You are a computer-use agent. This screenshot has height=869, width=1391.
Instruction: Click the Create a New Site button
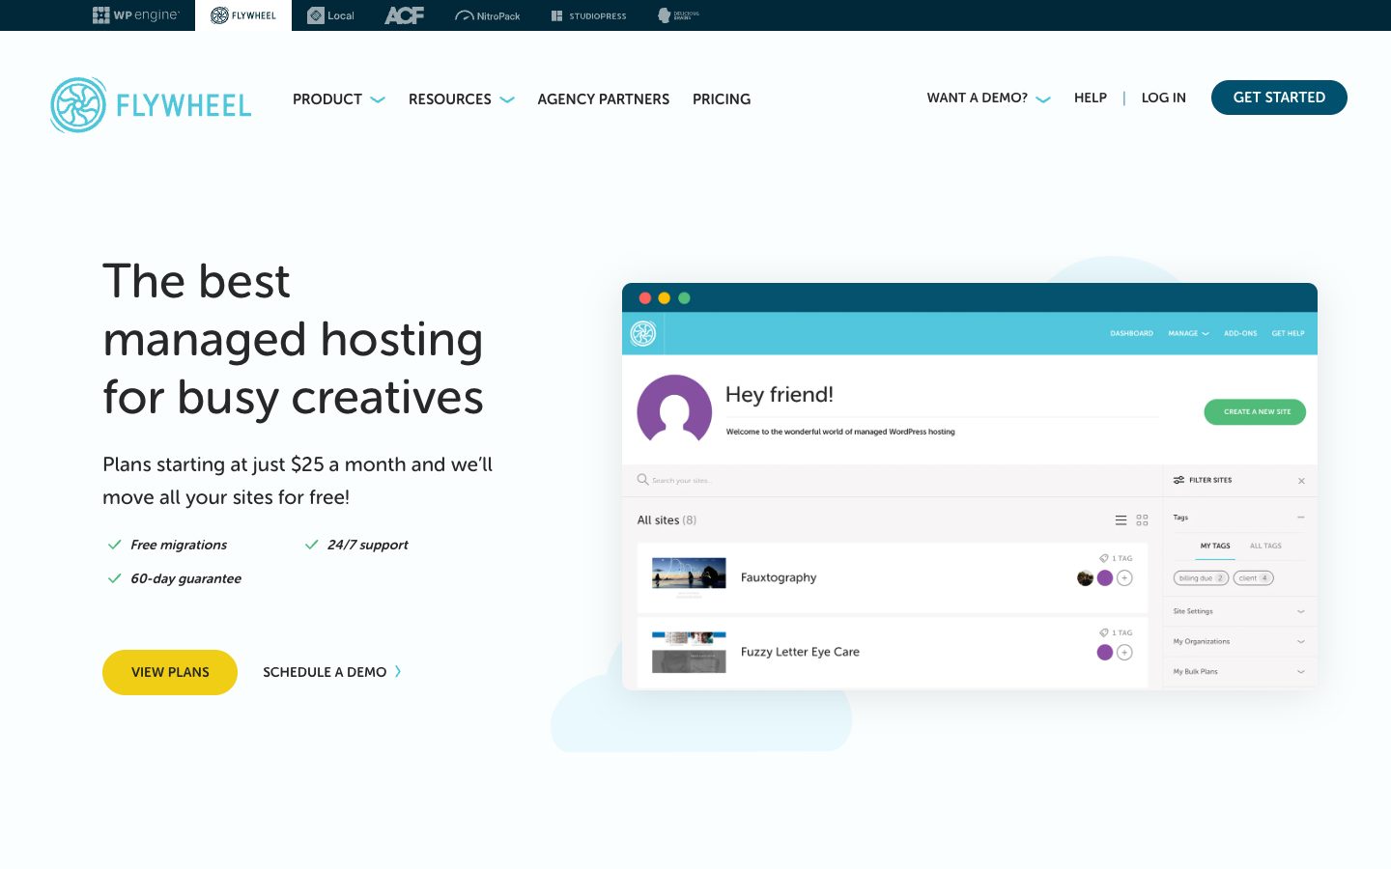[x=1255, y=411]
